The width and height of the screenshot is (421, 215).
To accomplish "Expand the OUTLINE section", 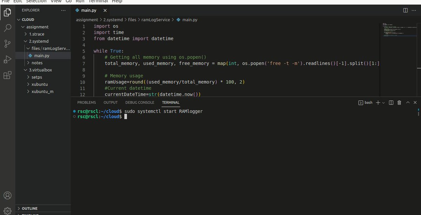I will tap(43, 208).
